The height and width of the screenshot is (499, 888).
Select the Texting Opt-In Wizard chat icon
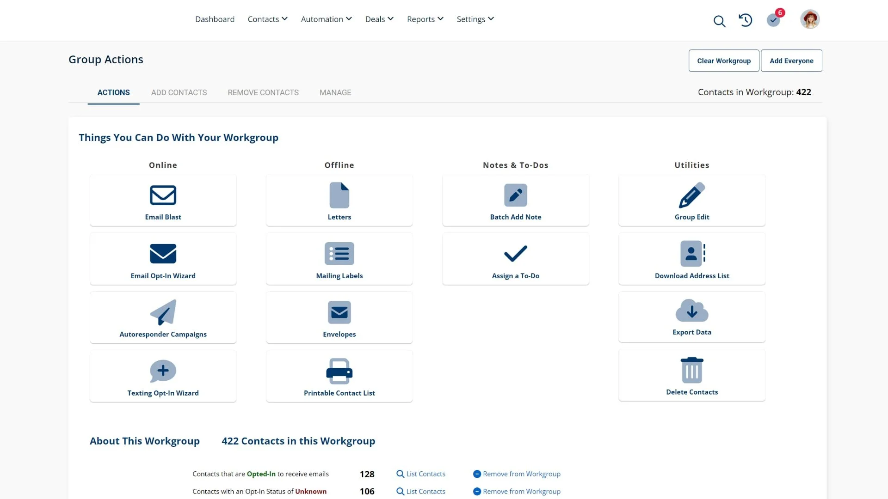click(163, 371)
